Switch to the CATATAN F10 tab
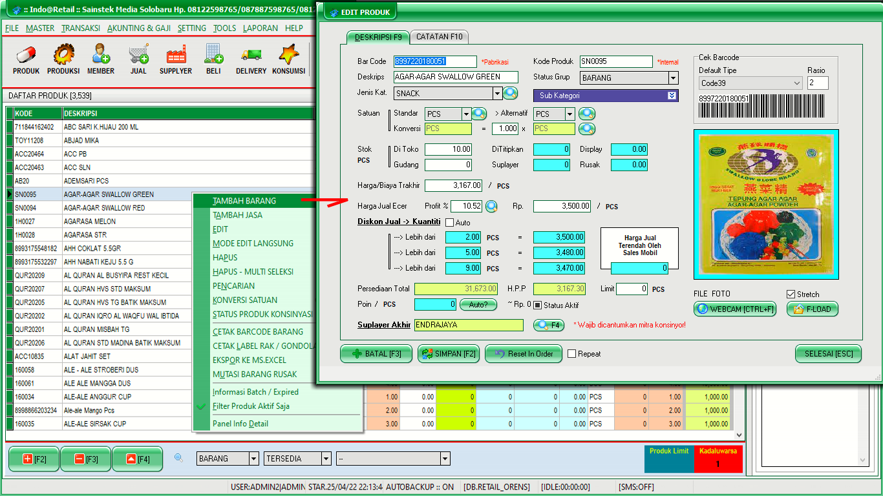Image resolution: width=883 pixels, height=496 pixels. [x=440, y=37]
